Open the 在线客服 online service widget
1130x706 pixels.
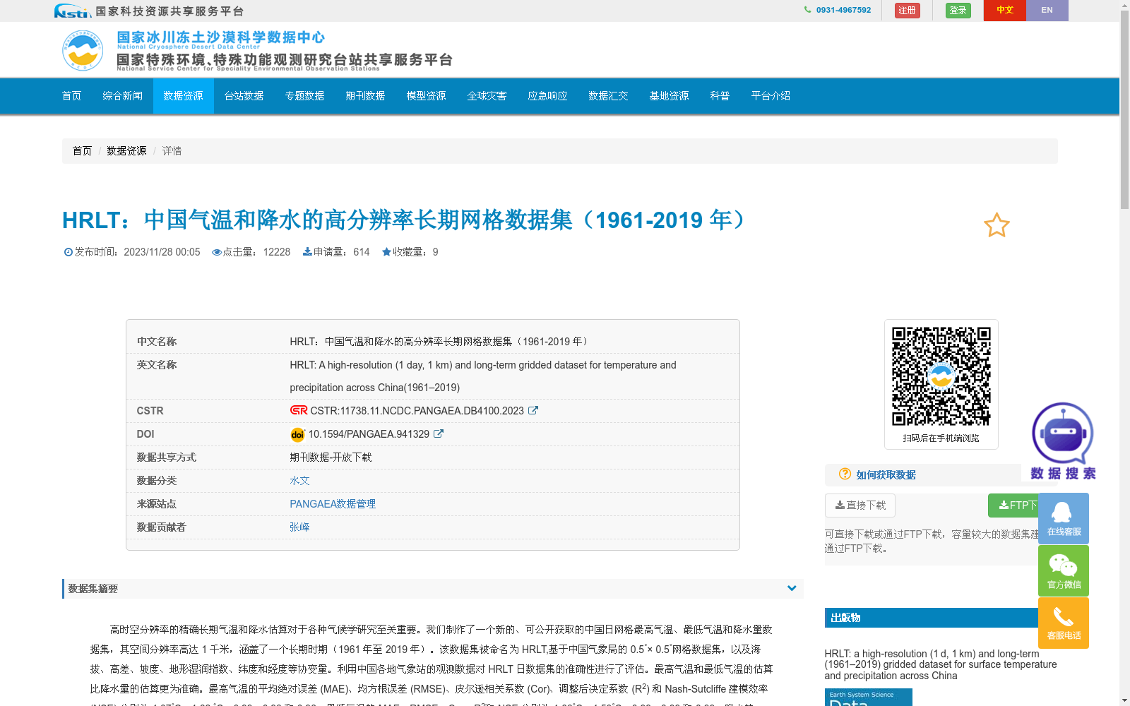point(1064,518)
